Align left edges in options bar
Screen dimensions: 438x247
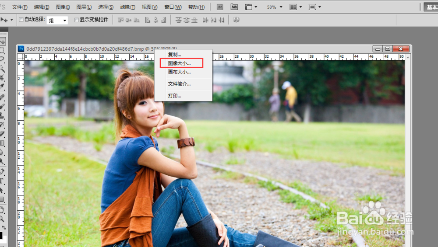(x=148, y=20)
